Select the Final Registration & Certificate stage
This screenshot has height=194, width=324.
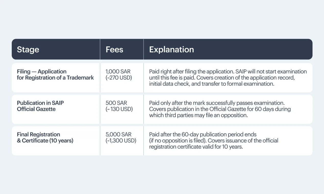pyautogui.click(x=45, y=138)
